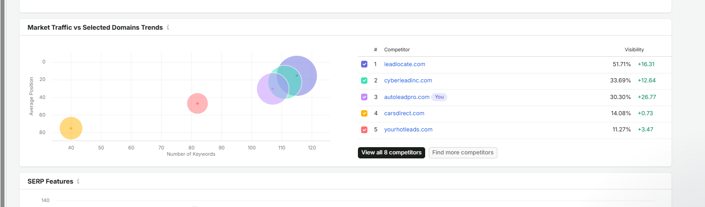Open the yourhotleads.com link

tap(408, 130)
